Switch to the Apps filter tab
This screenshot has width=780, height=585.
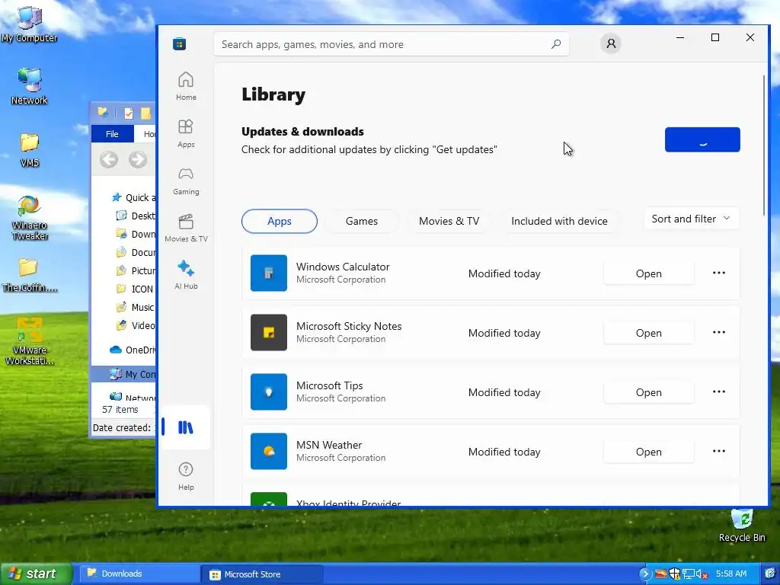click(x=279, y=222)
